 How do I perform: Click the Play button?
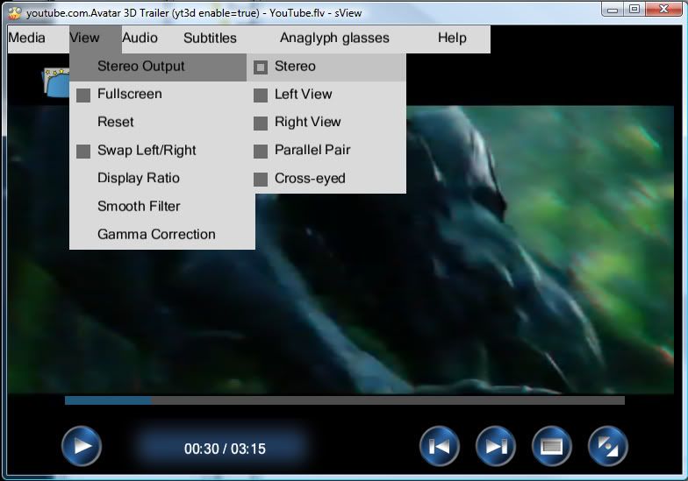[x=82, y=446]
